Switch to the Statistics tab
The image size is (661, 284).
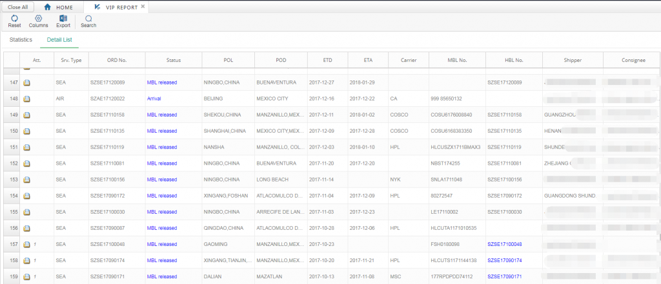coord(21,40)
